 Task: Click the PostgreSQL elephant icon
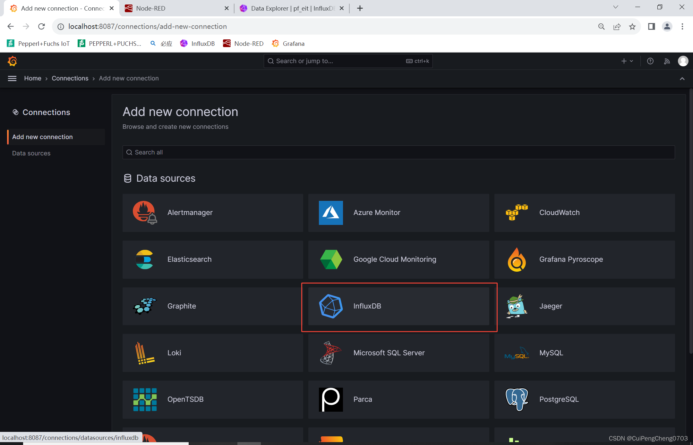click(x=517, y=400)
